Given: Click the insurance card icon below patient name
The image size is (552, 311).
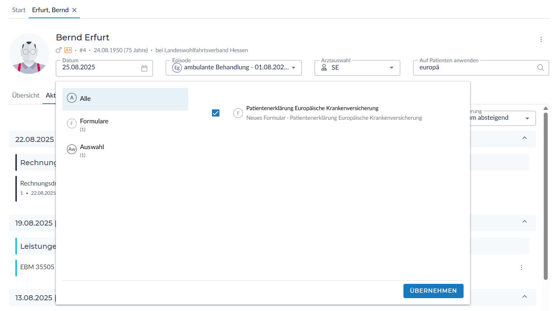Looking at the screenshot, I should (x=68, y=50).
